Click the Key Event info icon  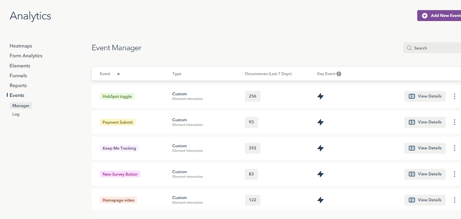339,74
